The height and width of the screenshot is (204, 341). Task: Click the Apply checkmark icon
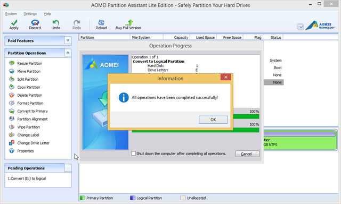click(x=14, y=22)
